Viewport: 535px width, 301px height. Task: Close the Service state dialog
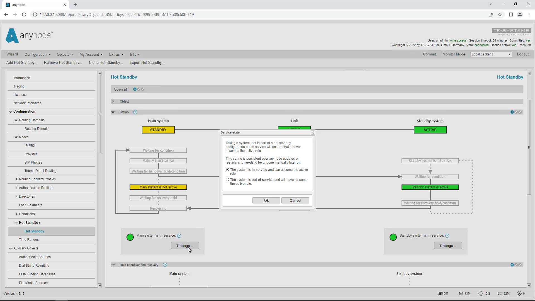pyautogui.click(x=313, y=133)
